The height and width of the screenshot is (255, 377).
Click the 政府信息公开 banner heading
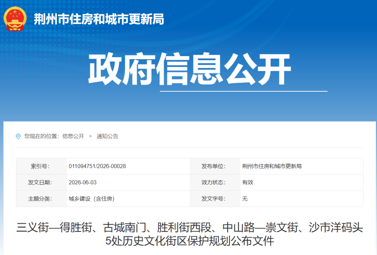pos(190,69)
